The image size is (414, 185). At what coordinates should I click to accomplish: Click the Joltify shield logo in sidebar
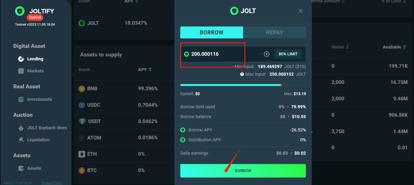point(20,11)
